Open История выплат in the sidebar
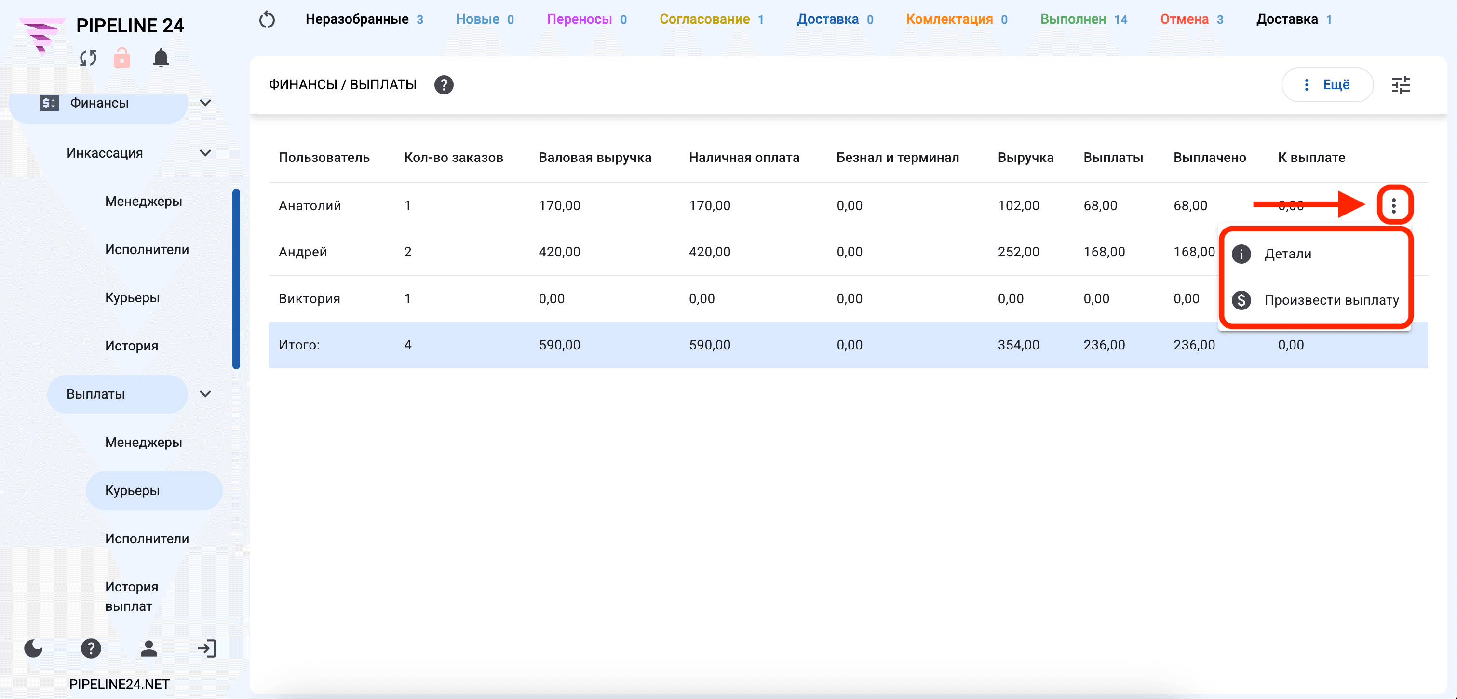The height and width of the screenshot is (699, 1457). 131,596
